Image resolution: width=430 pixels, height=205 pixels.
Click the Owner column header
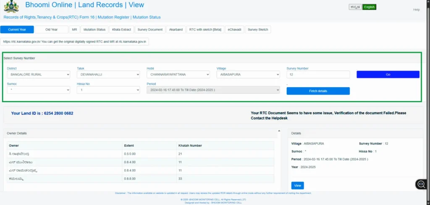point(14,145)
